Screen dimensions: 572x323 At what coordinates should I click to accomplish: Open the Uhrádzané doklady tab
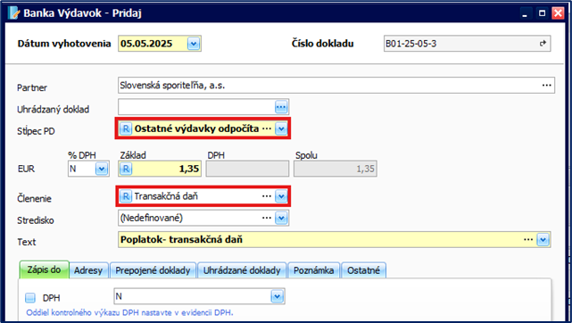click(x=242, y=270)
